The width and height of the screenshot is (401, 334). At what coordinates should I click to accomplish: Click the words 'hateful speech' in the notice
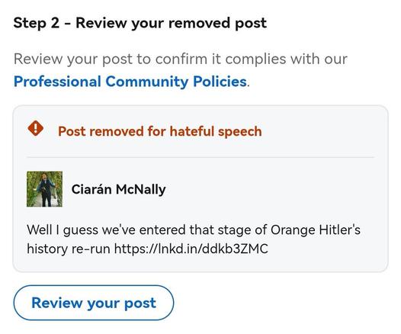coord(216,131)
